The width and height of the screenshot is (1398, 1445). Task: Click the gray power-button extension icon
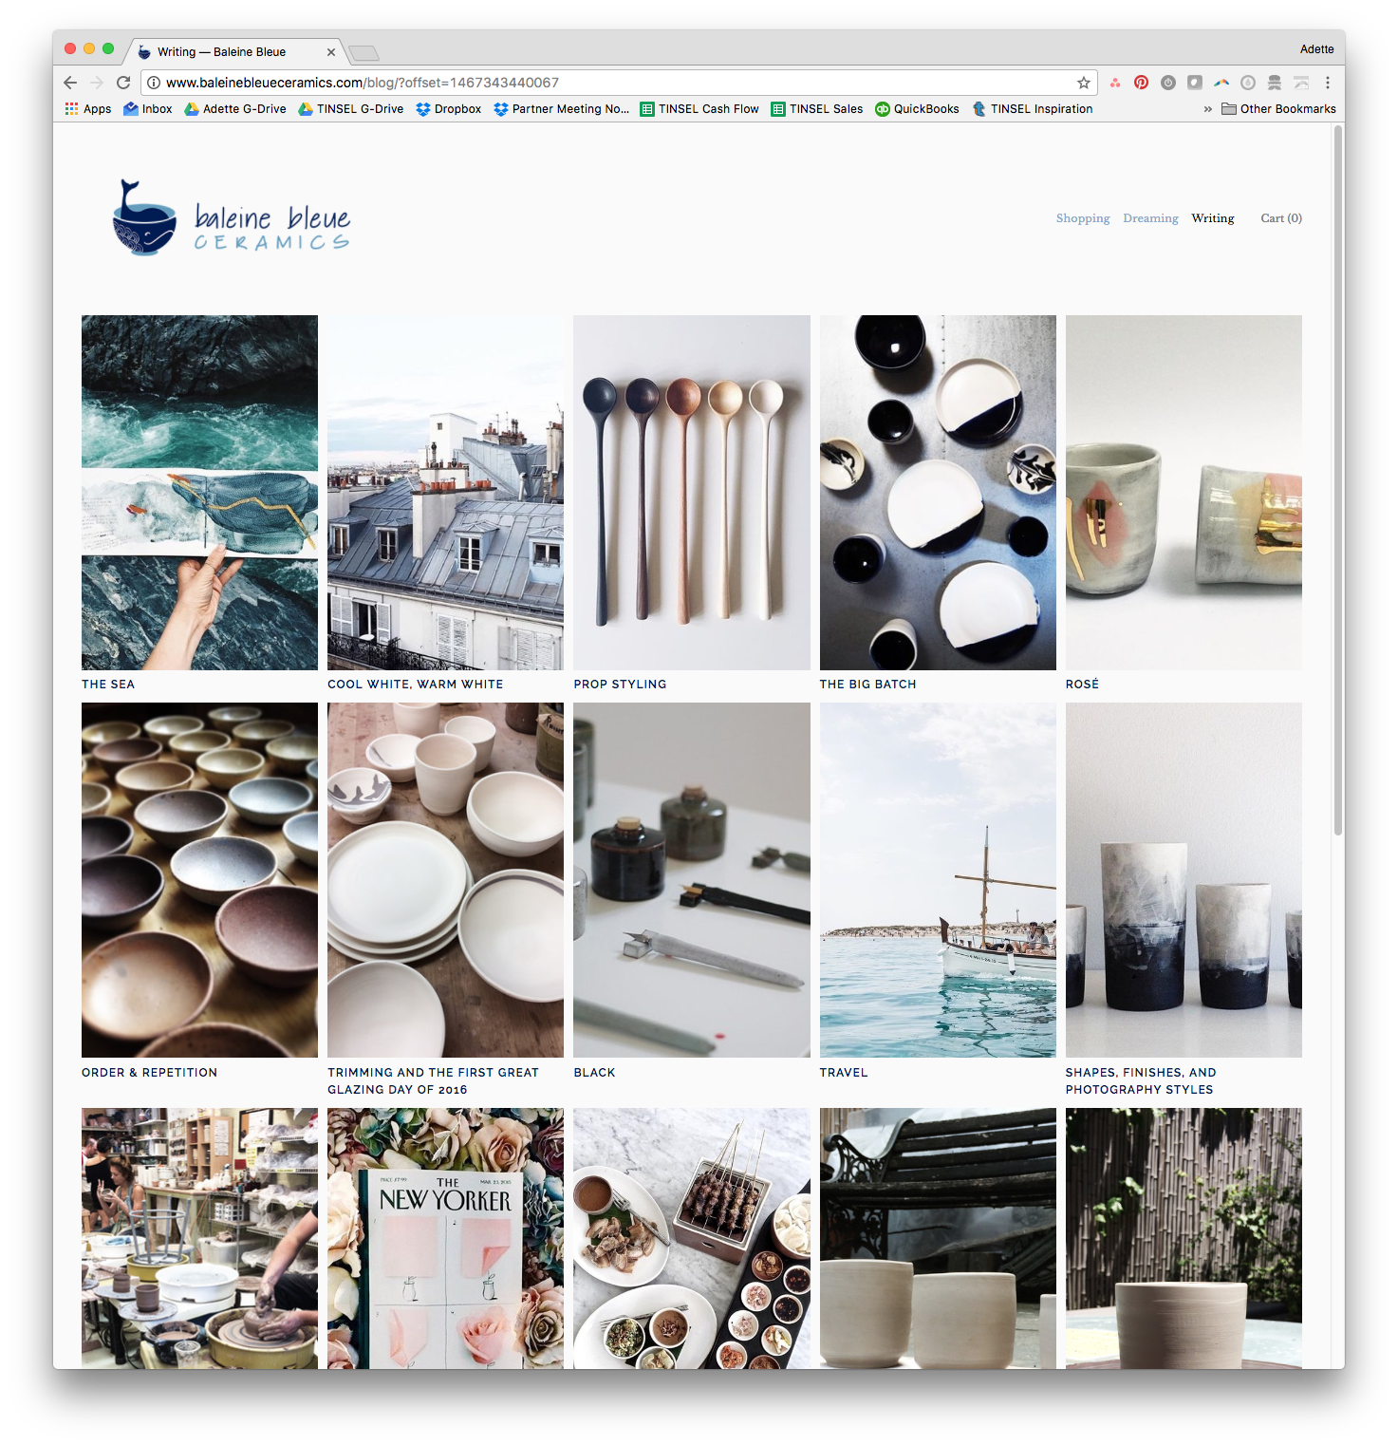click(1168, 83)
